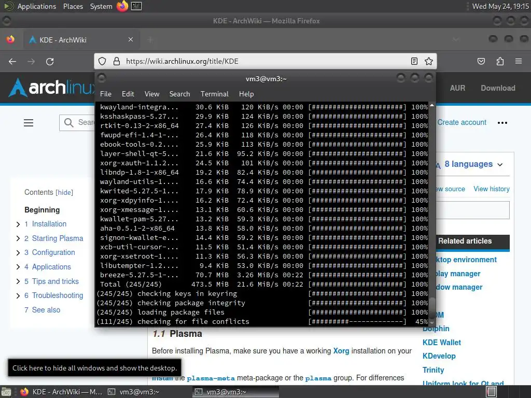Open Applications menu in top panel
Image resolution: width=531 pixels, height=398 pixels.
pyautogui.click(x=37, y=6)
